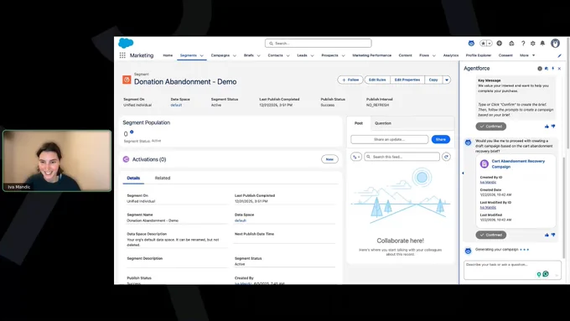Click Edit Rules button
The width and height of the screenshot is (570, 321).
click(x=377, y=80)
